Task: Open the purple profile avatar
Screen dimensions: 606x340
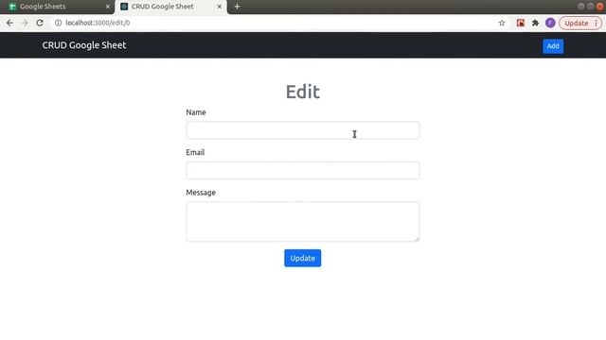Action: click(x=550, y=23)
